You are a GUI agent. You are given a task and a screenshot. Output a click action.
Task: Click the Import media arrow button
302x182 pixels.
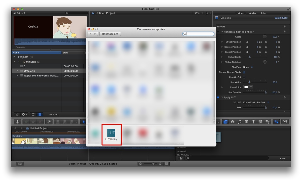pyautogui.click(x=17, y=122)
